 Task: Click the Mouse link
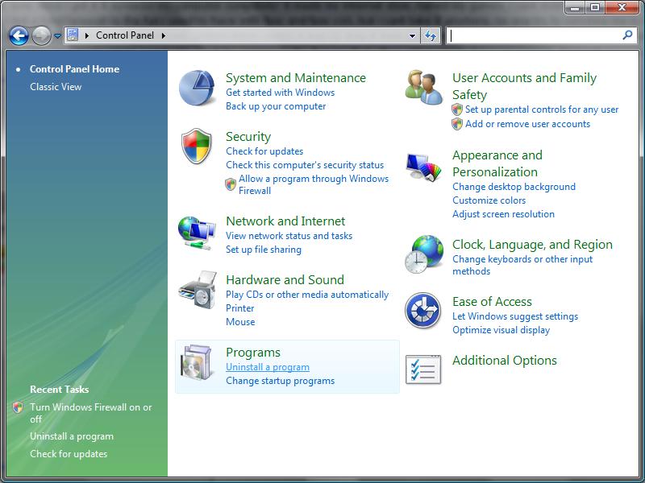pyautogui.click(x=240, y=322)
